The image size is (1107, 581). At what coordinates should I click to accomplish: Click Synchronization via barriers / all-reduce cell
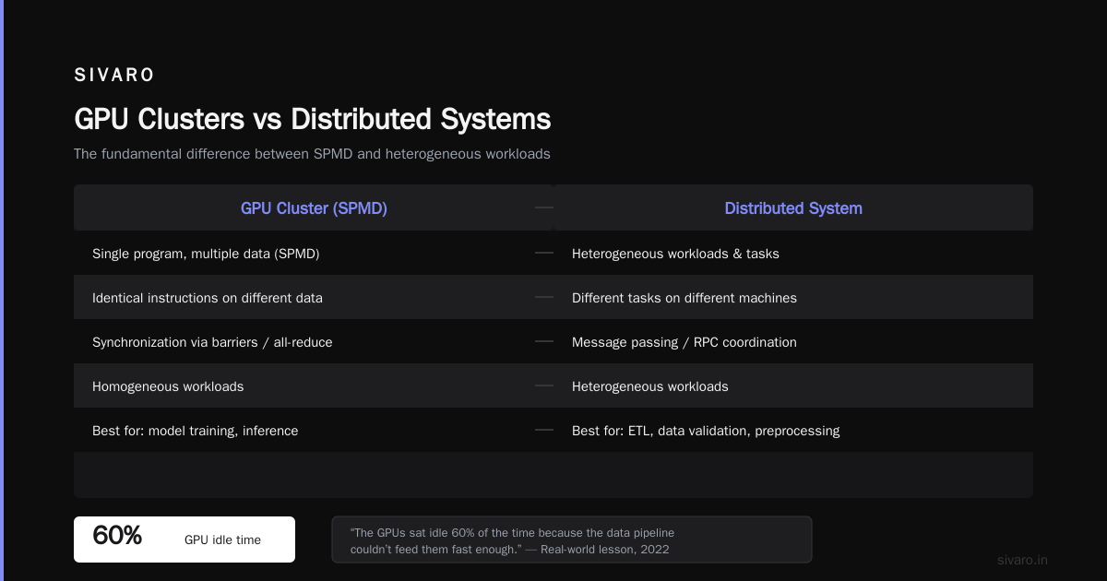tap(314, 341)
